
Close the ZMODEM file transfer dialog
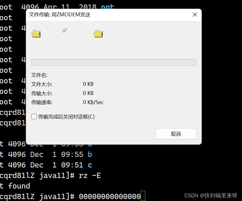[x=195, y=15]
